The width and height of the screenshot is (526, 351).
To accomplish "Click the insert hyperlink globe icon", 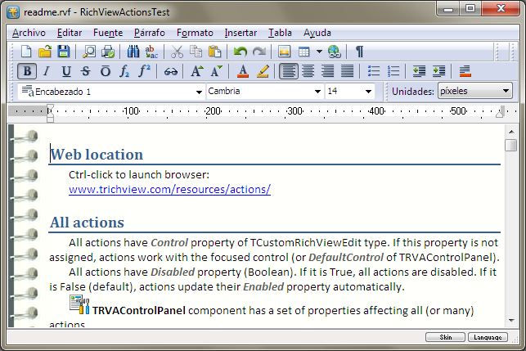I will point(334,52).
